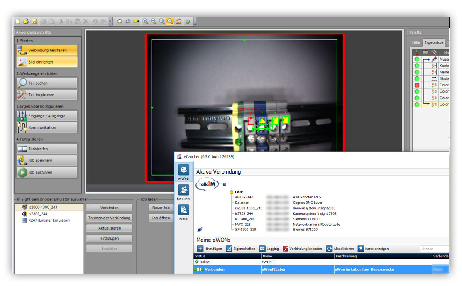
Task: Click the Suchen search field in eCatcher
Action: tap(435, 249)
